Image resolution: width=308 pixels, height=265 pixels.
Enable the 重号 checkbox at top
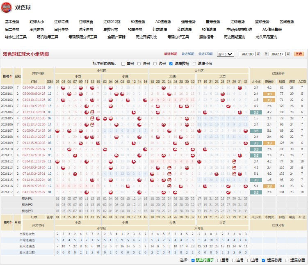click(x=123, y=64)
